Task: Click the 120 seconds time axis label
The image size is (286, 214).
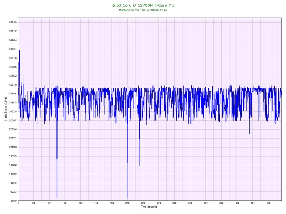Action: [x=81, y=203]
